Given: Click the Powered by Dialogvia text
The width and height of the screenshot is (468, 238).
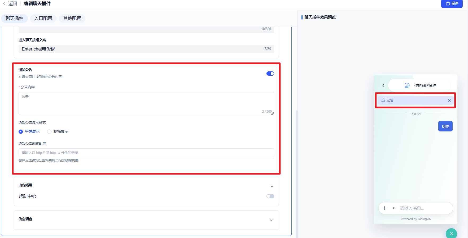Looking at the screenshot, I should click(415, 219).
